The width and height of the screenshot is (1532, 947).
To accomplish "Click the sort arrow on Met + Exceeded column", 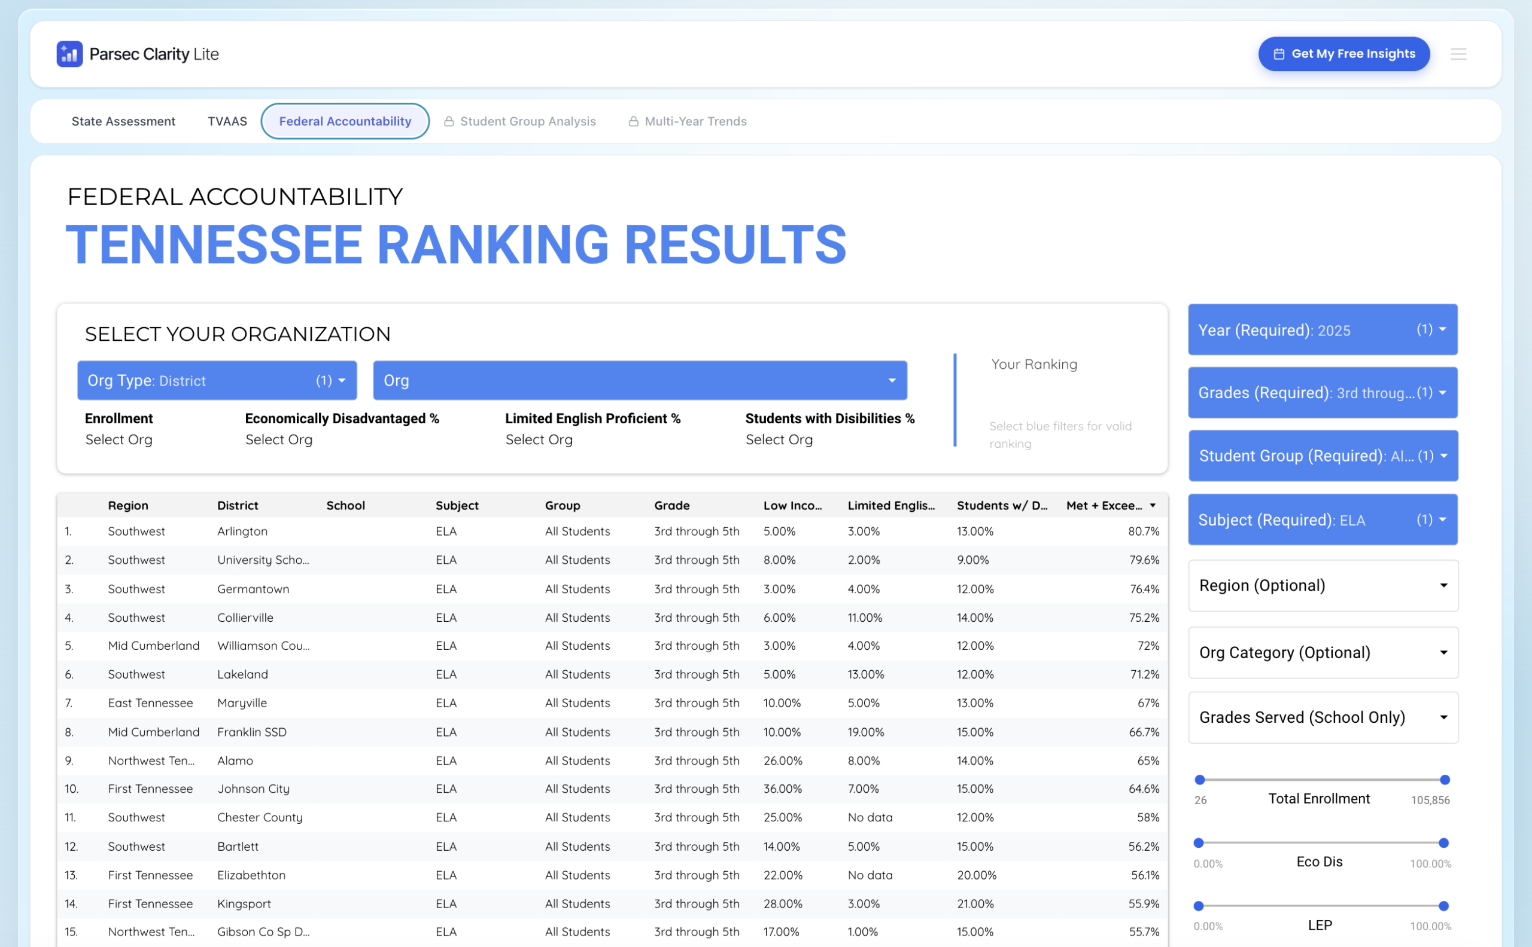I will [1152, 505].
